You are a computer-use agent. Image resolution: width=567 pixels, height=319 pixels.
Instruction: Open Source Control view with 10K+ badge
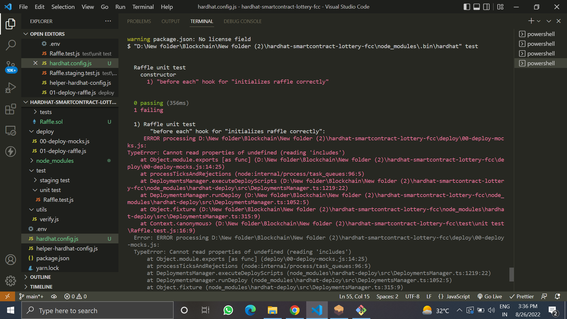click(11, 67)
